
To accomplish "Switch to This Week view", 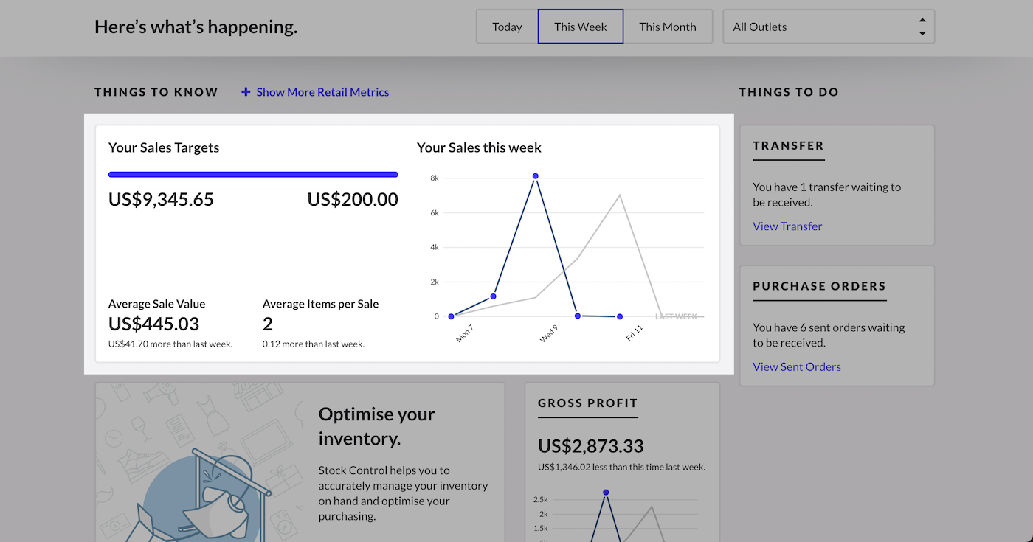I will [x=580, y=27].
